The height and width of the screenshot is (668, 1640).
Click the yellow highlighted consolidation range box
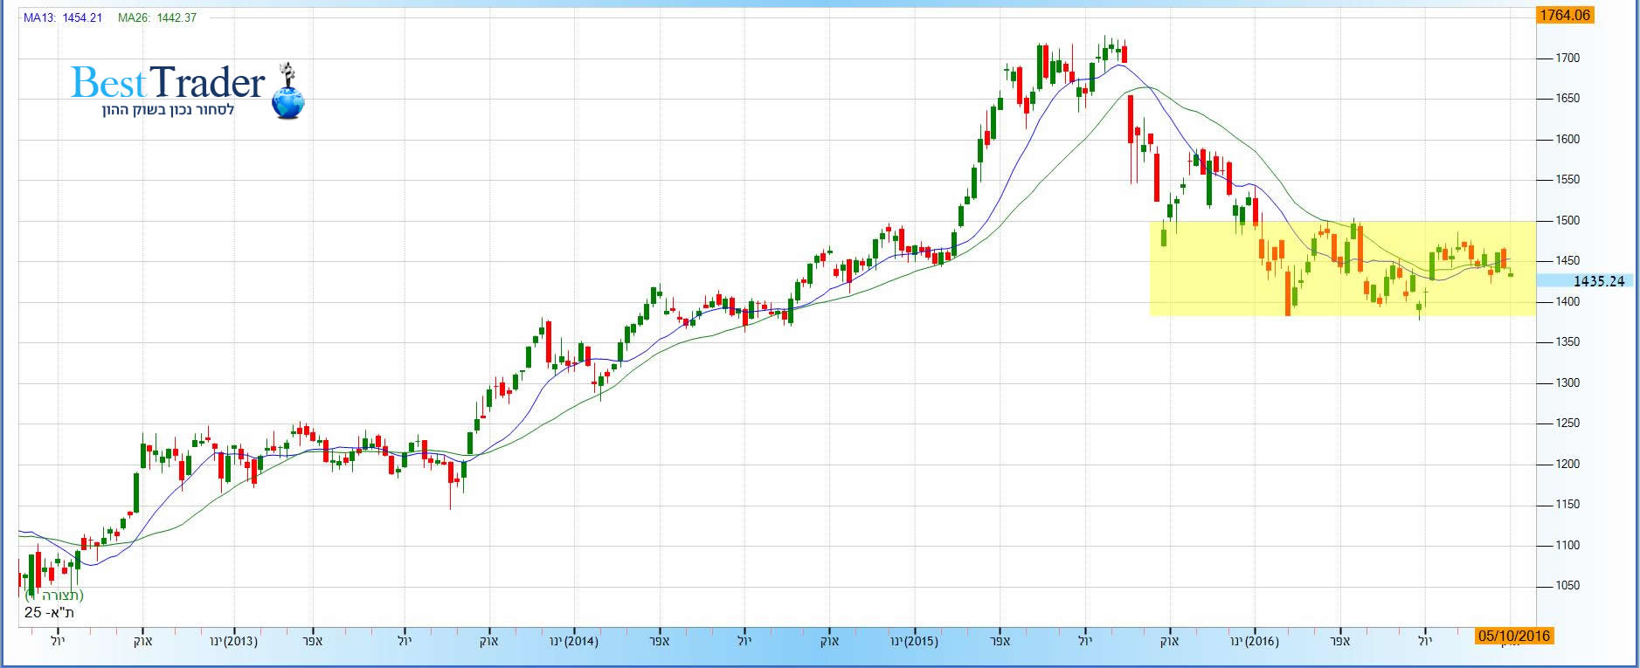(x=1342, y=268)
